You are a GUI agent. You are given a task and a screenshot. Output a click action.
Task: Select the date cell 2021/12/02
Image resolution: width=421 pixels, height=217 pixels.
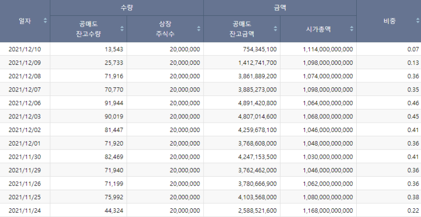point(25,130)
